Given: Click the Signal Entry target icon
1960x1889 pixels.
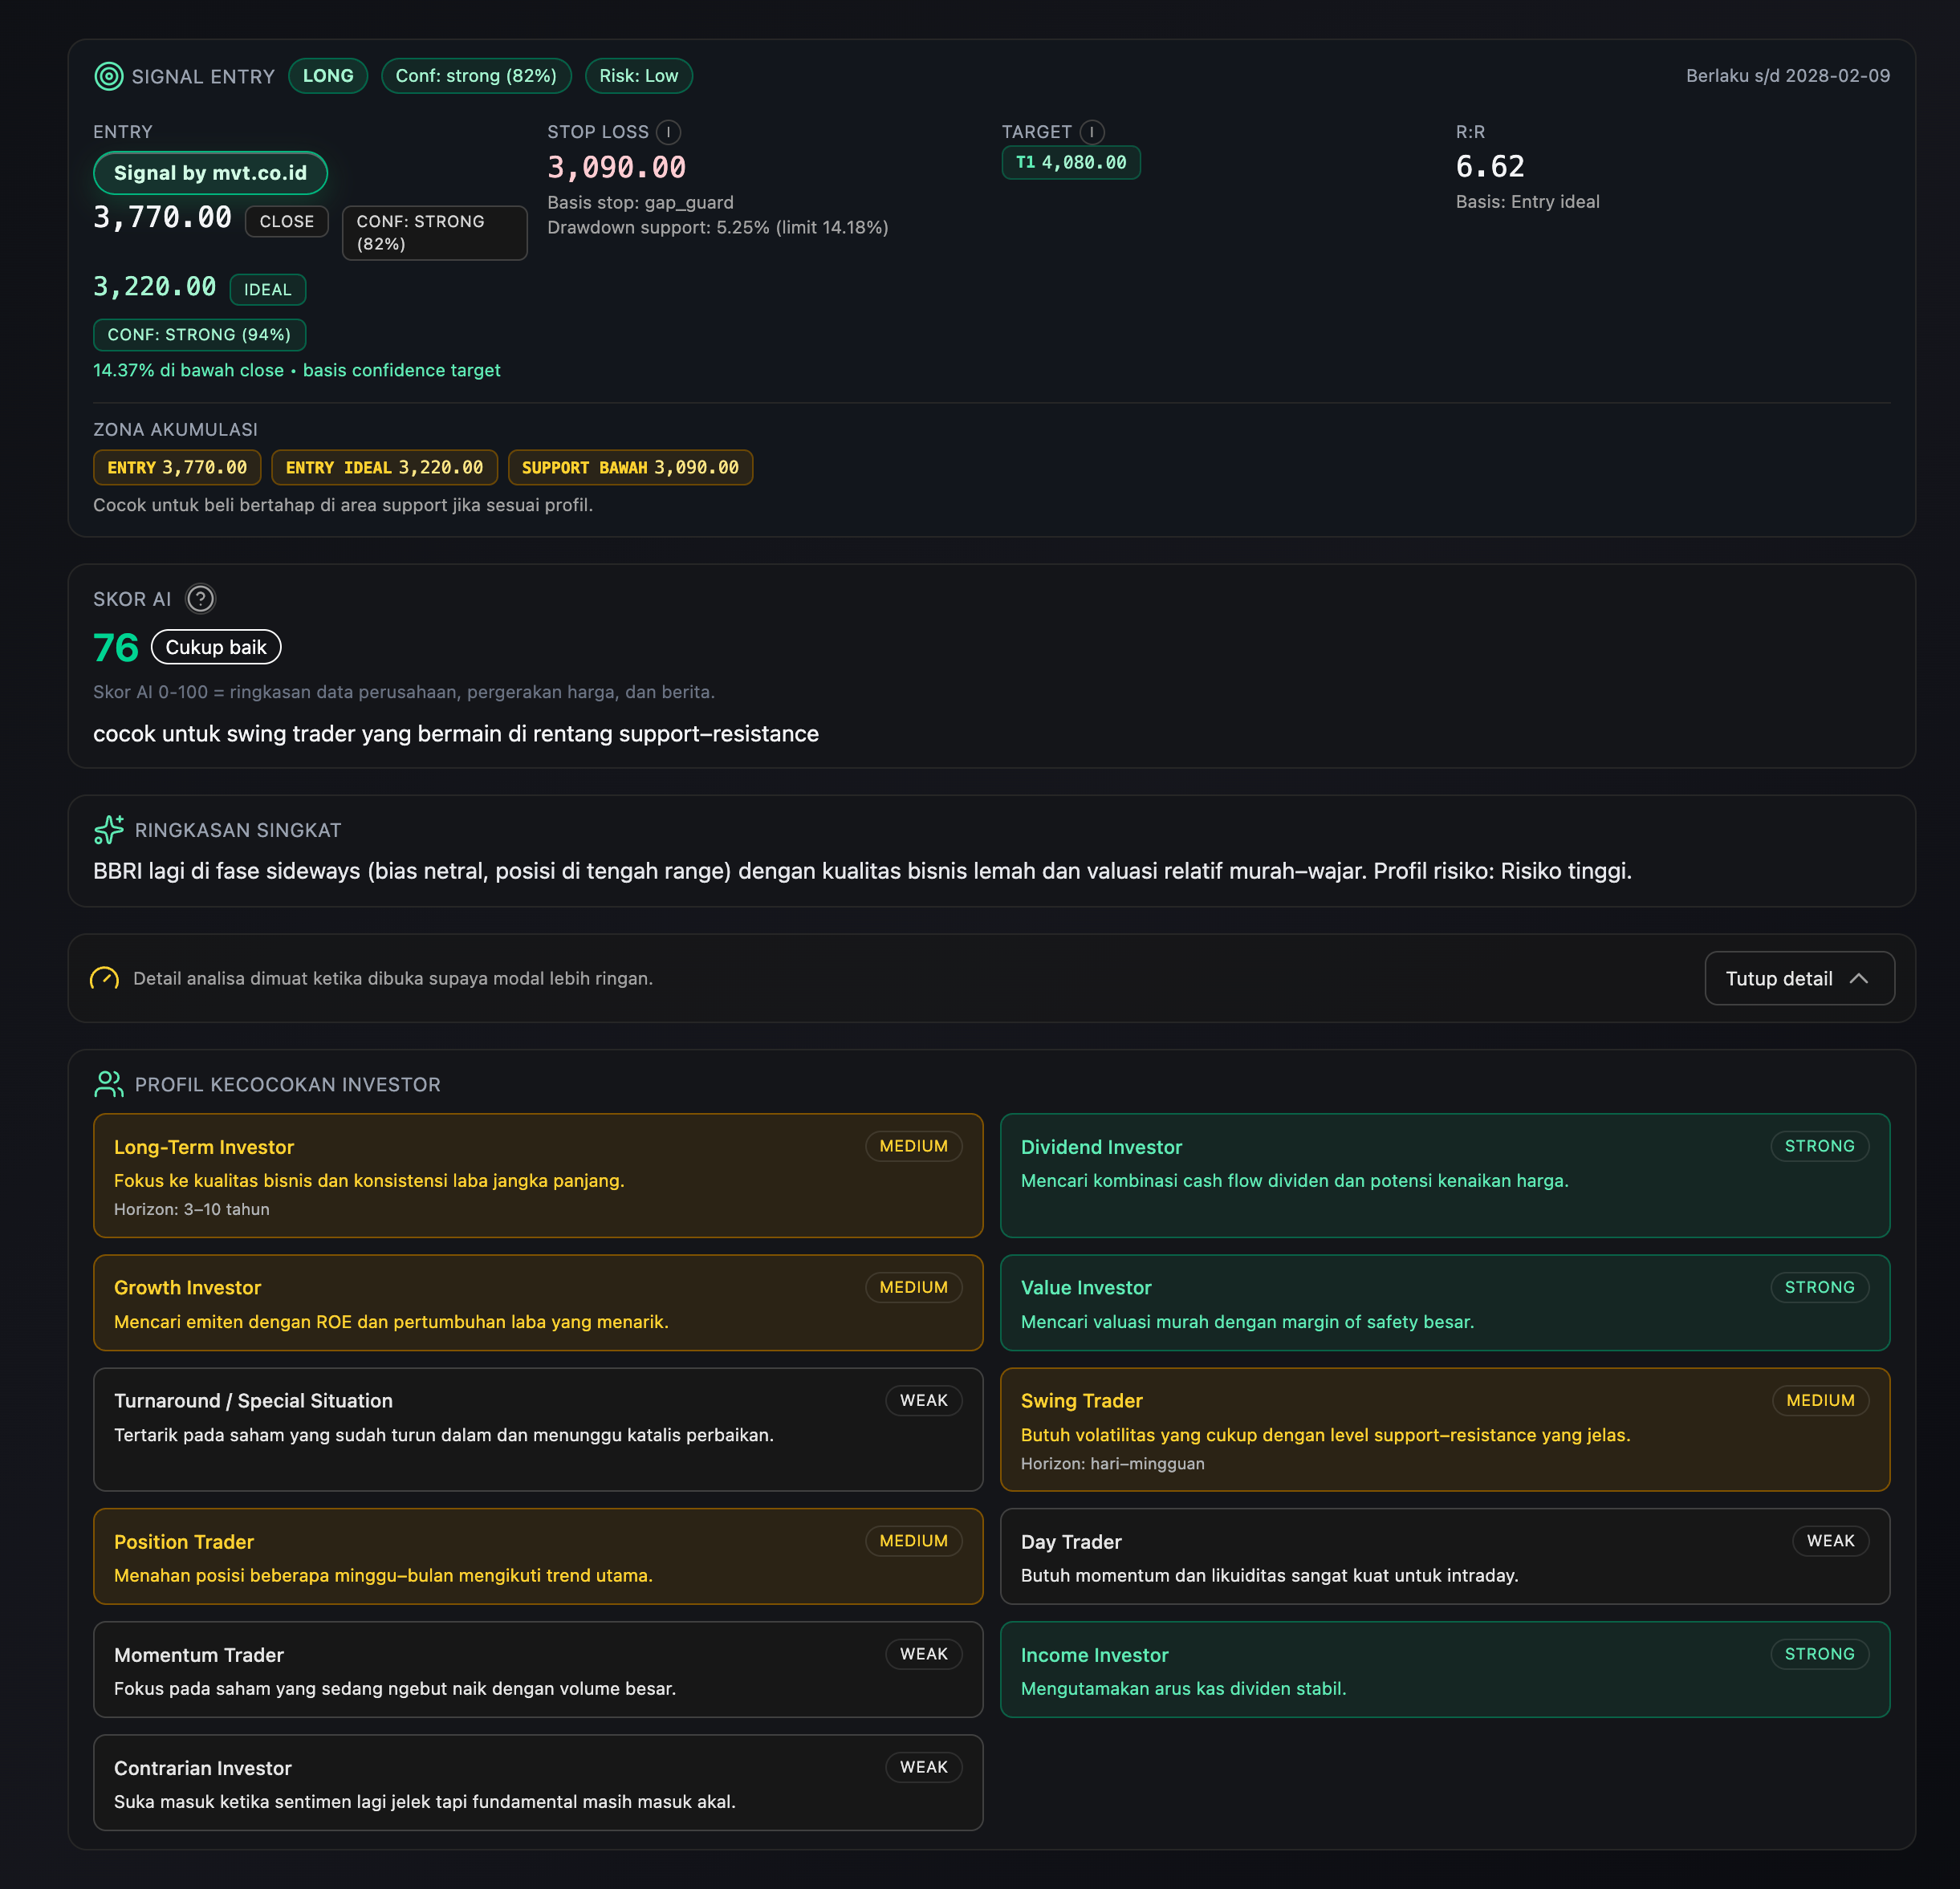Looking at the screenshot, I should click(108, 76).
